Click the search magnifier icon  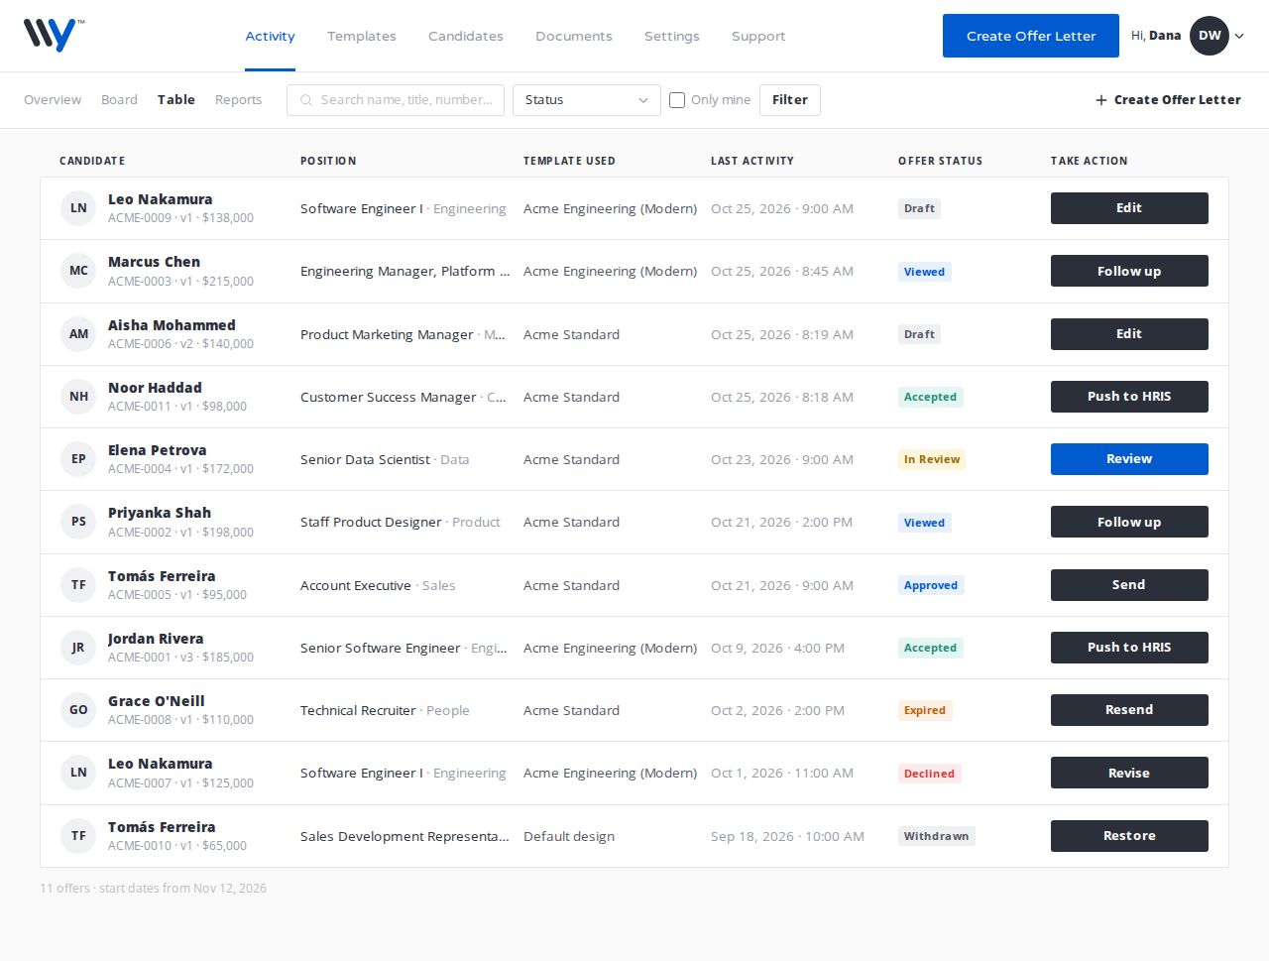point(306,100)
